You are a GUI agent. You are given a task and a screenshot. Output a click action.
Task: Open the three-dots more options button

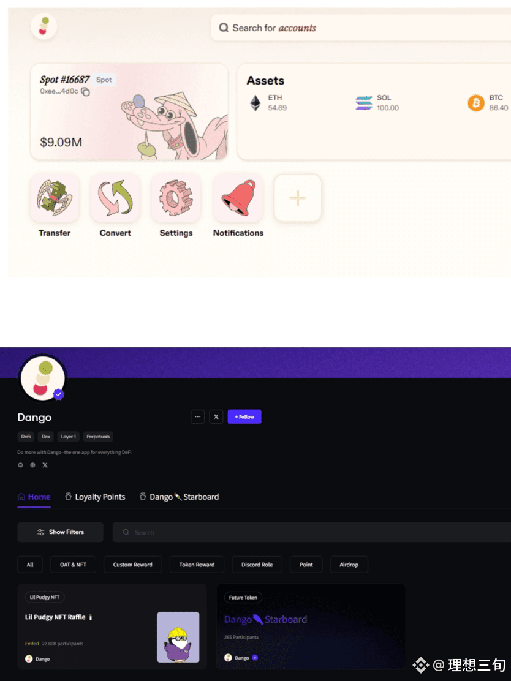[198, 416]
